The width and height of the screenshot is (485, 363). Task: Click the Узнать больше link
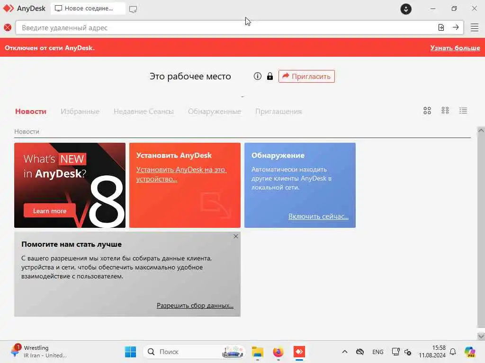pyautogui.click(x=455, y=48)
